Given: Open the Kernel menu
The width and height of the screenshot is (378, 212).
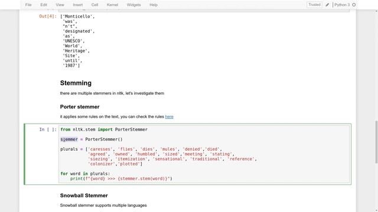Looking at the screenshot, I should [x=112, y=5].
